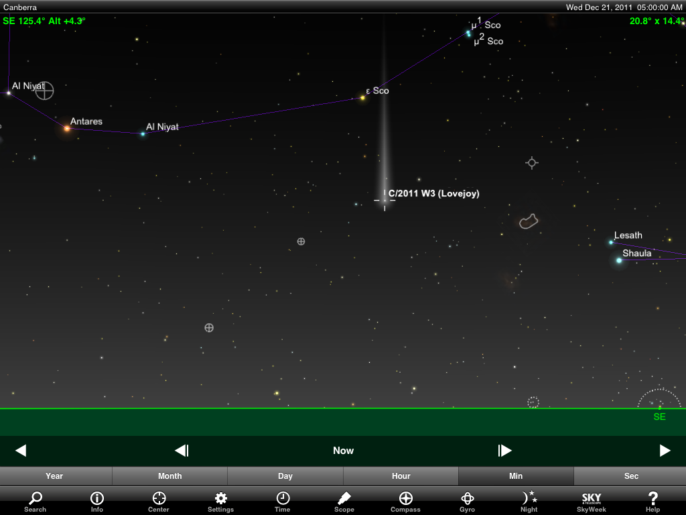This screenshot has width=686, height=515.
Task: Toggle the Gyro mode
Action: pyautogui.click(x=467, y=502)
